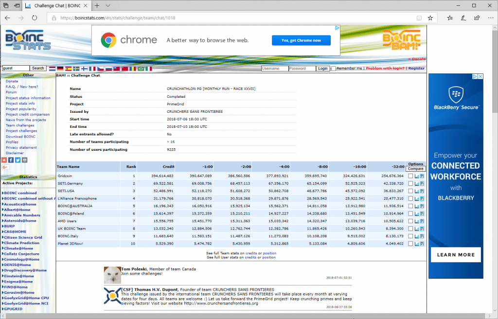The width and height of the screenshot is (498, 319).
Task: Open the browser Settings and more menu
Action: tap(490, 18)
